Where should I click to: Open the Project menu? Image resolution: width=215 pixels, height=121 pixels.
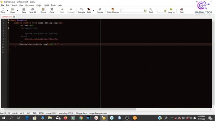pyautogui.click(x=39, y=5)
